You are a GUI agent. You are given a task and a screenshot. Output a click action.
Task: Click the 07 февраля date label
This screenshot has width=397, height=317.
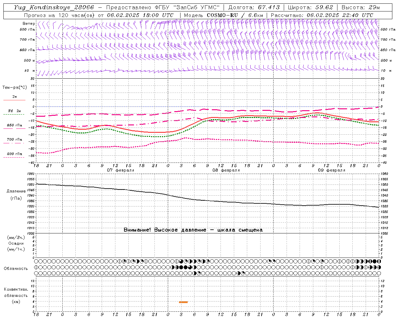coord(121,170)
